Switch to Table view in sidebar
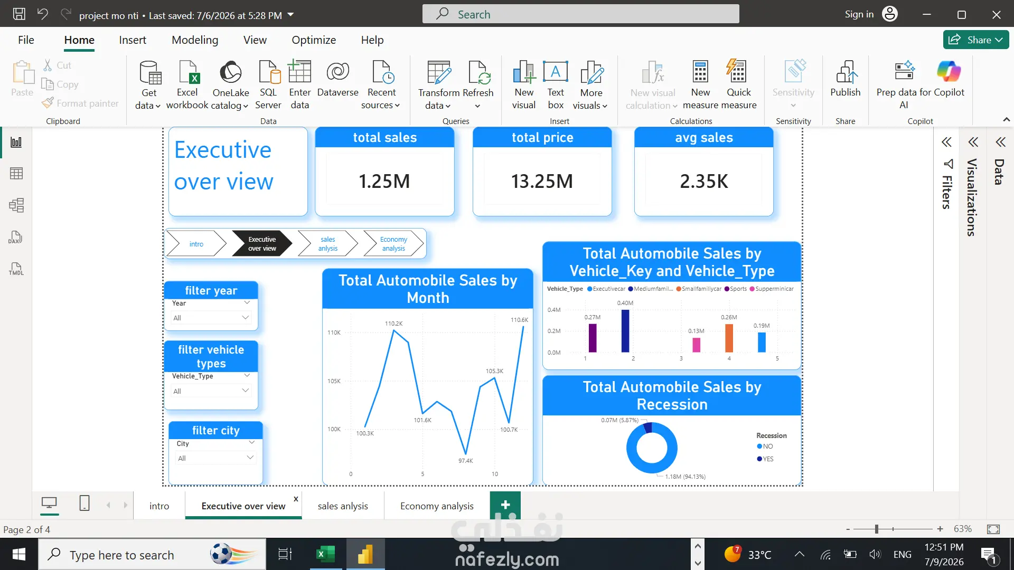This screenshot has width=1014, height=570. click(x=16, y=174)
